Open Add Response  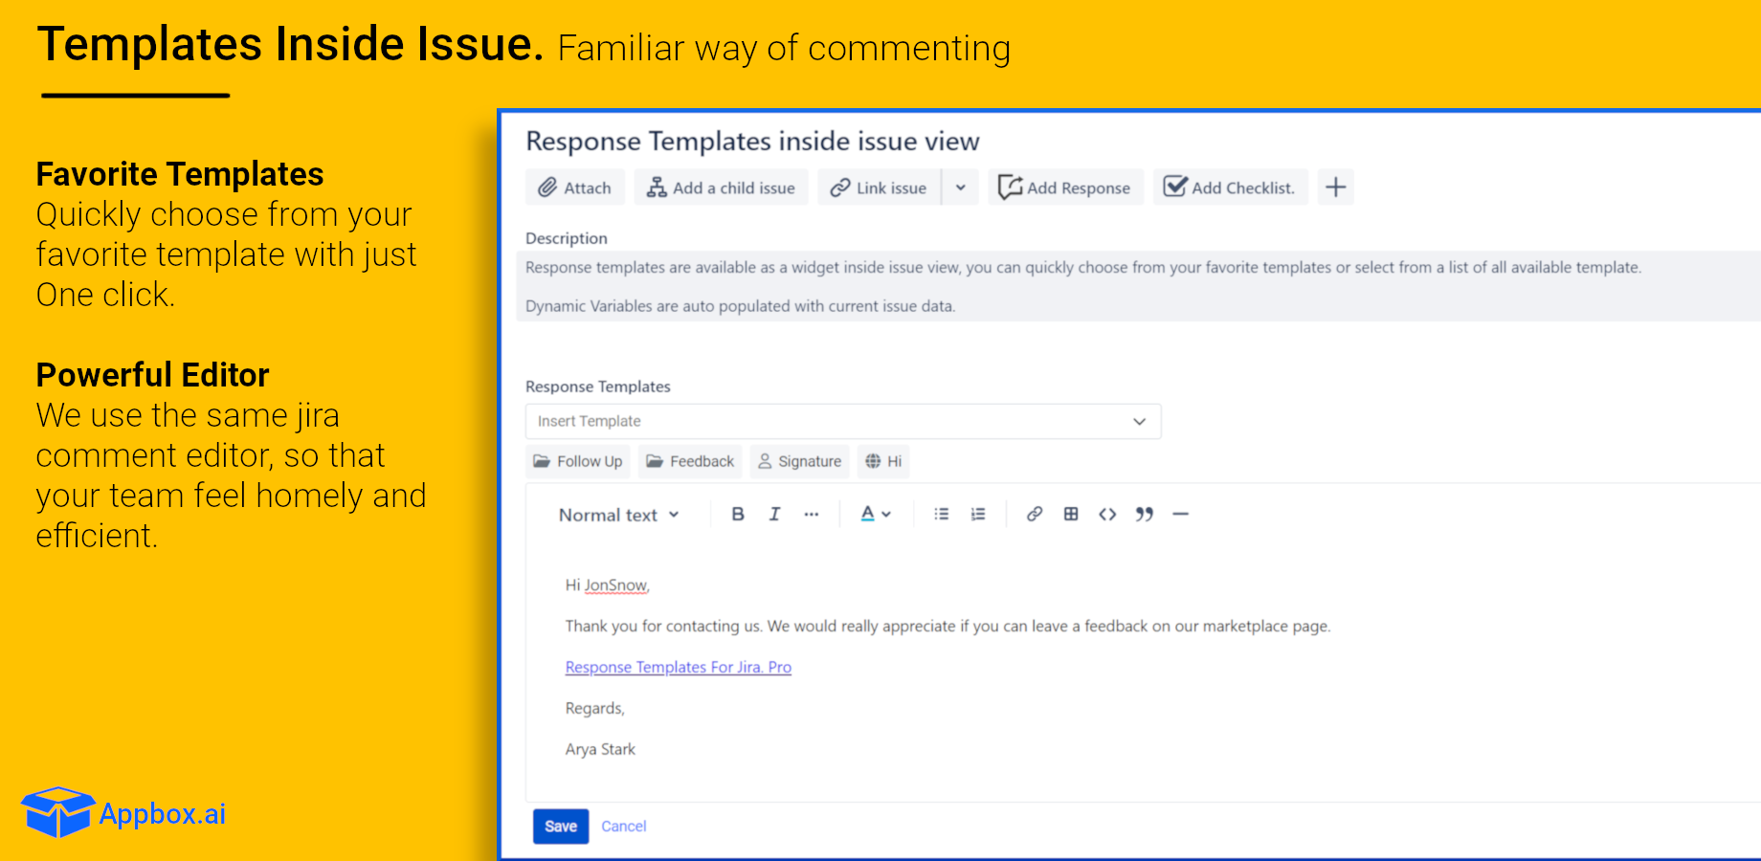tap(1065, 187)
